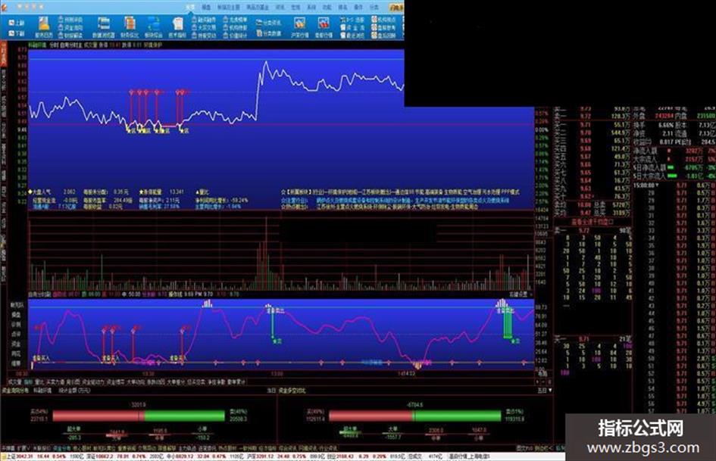Click the right capital-flow red-green bar
This screenshot has width=716, height=461.
(414, 416)
